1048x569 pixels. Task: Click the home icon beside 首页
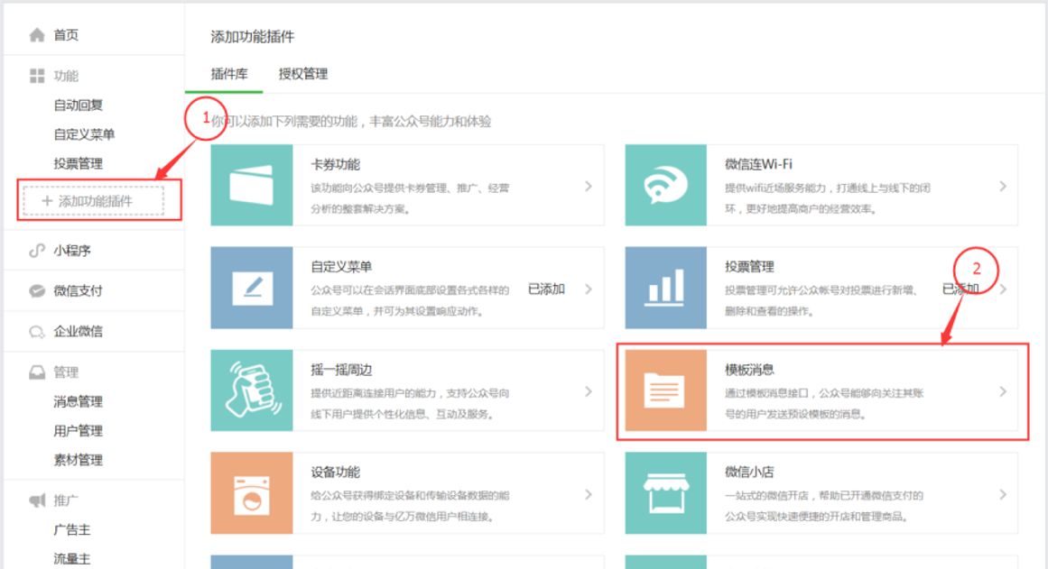(37, 35)
